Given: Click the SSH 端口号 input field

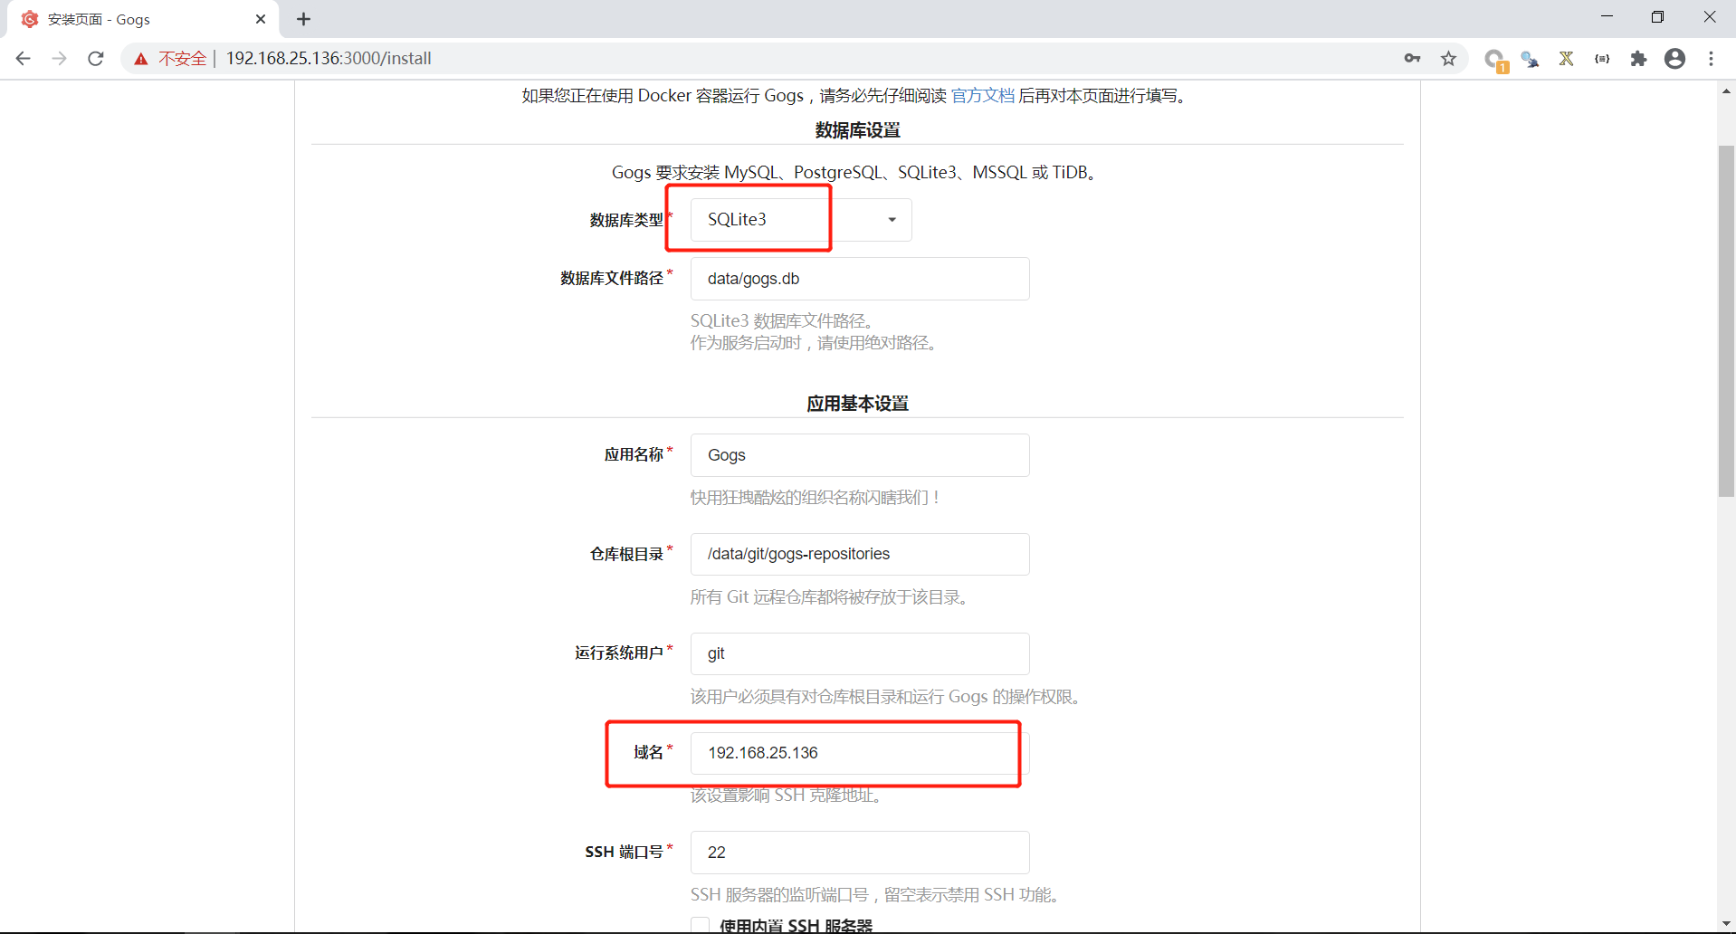Looking at the screenshot, I should point(860,853).
